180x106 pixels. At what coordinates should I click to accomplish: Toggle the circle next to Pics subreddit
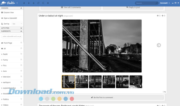[x=21, y=65]
